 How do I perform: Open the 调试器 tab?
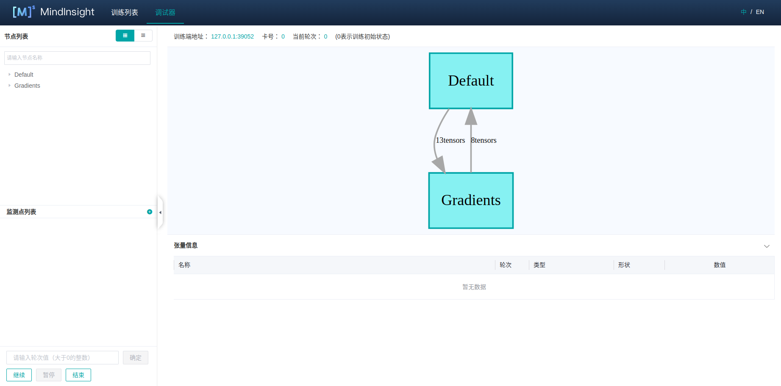(165, 12)
